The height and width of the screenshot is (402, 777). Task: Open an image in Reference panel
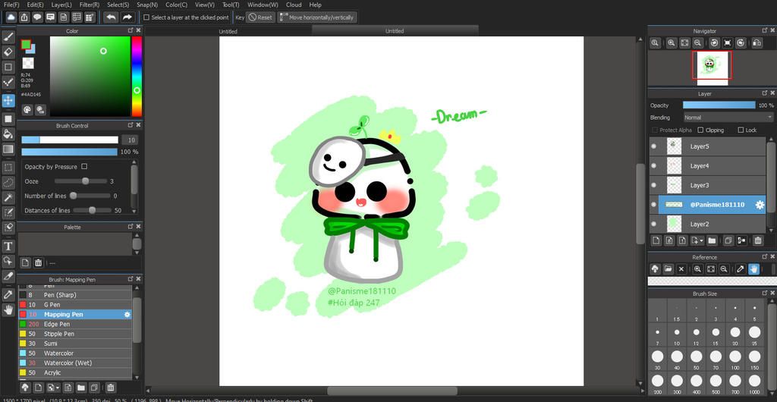point(668,269)
